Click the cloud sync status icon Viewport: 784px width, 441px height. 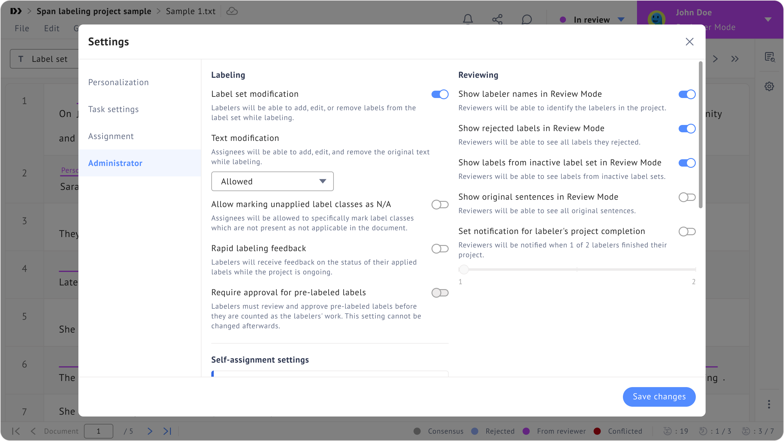tap(232, 11)
